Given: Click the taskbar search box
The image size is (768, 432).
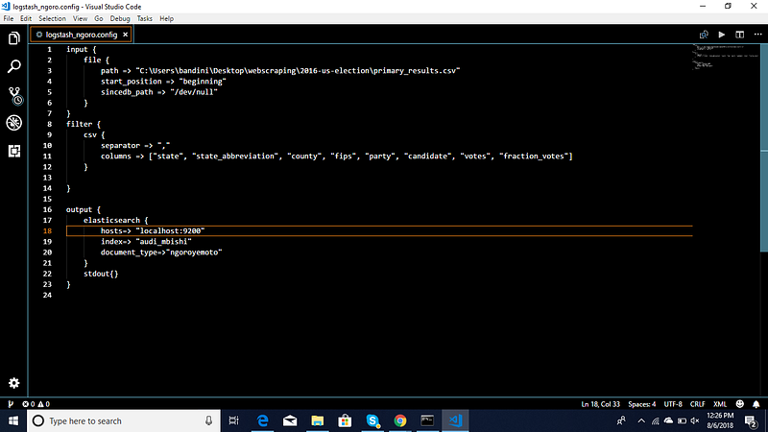Looking at the screenshot, I should tap(124, 420).
